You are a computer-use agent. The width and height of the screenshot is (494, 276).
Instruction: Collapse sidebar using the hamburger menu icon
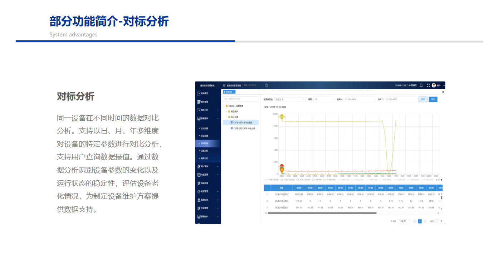click(x=224, y=85)
